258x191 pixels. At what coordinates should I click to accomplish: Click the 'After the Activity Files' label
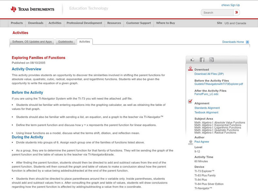210,91
